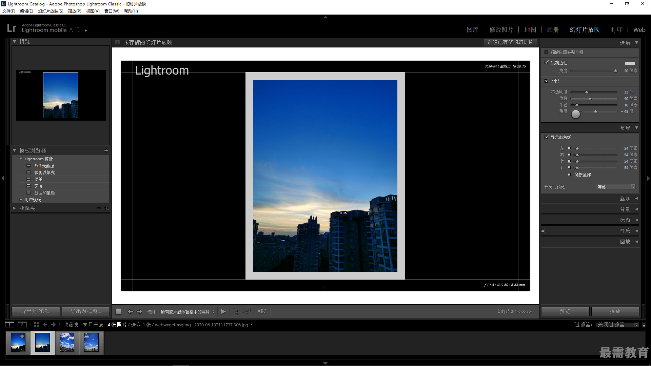Enable 缩放以填充整个框 checkbox
Screen dimensions: 651x366
click(546, 52)
